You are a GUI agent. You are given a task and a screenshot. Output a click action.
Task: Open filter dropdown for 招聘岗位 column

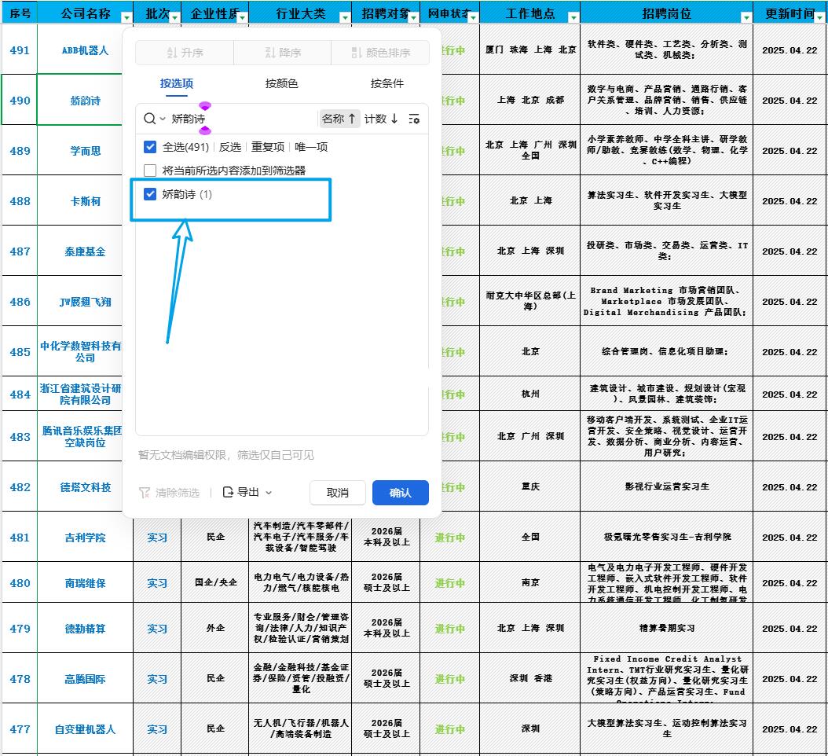(x=746, y=18)
